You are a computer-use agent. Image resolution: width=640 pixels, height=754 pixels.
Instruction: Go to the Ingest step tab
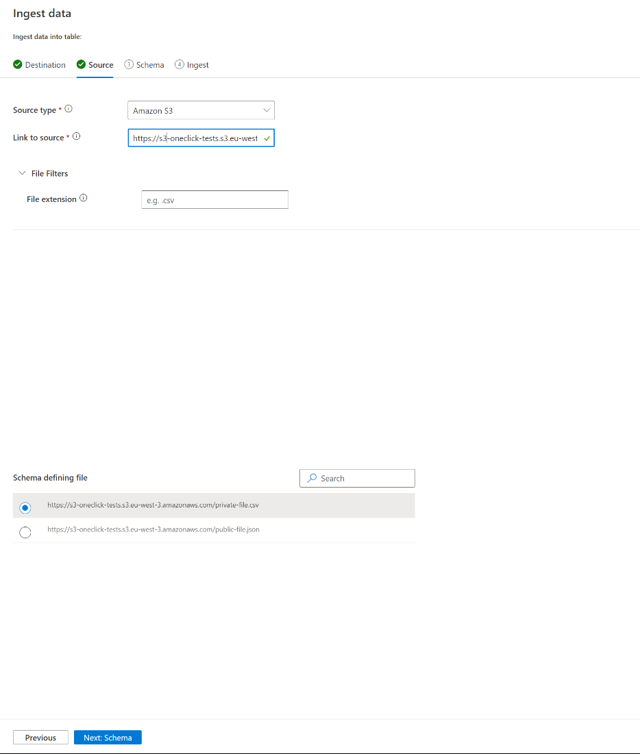click(191, 65)
